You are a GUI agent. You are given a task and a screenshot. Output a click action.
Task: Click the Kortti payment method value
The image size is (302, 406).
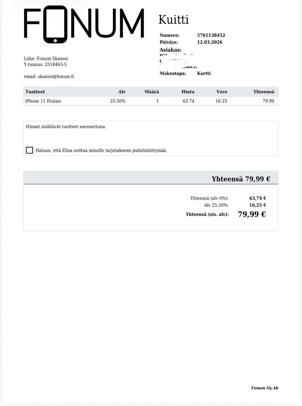coord(204,73)
